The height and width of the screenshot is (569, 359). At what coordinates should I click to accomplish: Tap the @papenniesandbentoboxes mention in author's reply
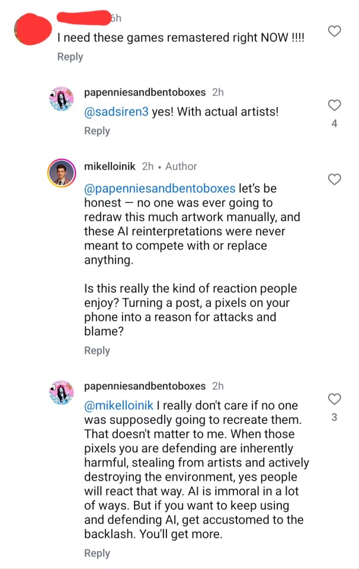point(160,189)
